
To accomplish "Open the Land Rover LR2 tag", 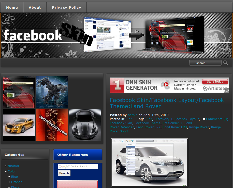I will click(x=149, y=127).
